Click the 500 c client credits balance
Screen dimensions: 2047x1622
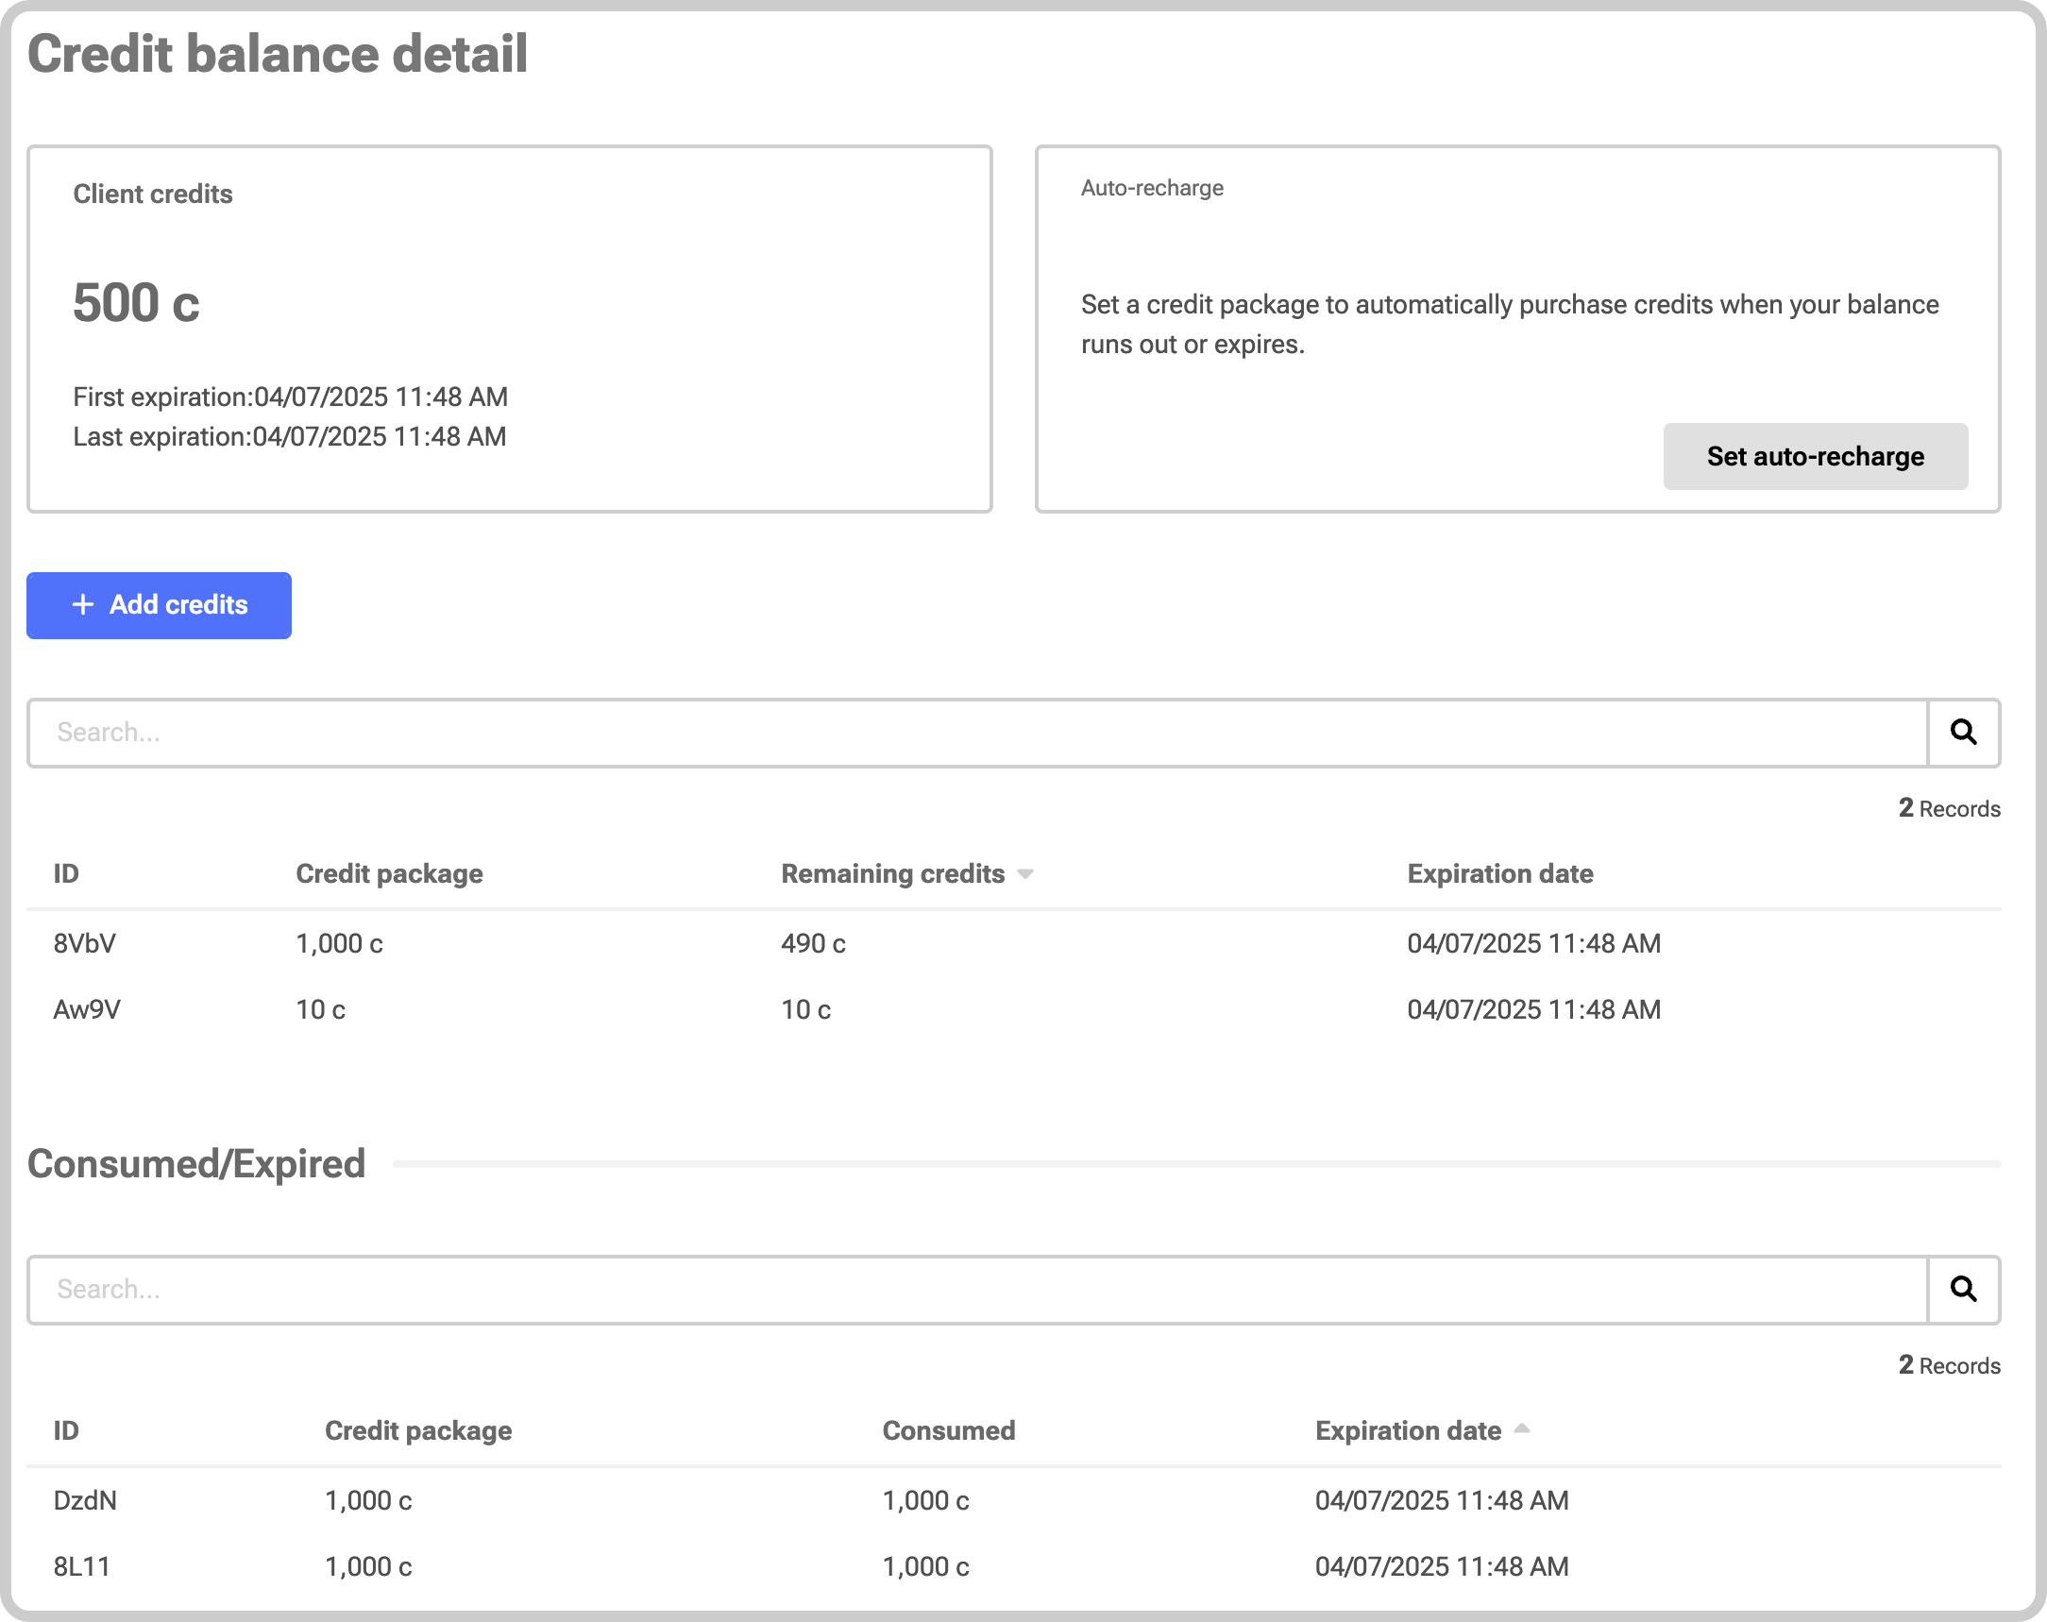point(136,303)
